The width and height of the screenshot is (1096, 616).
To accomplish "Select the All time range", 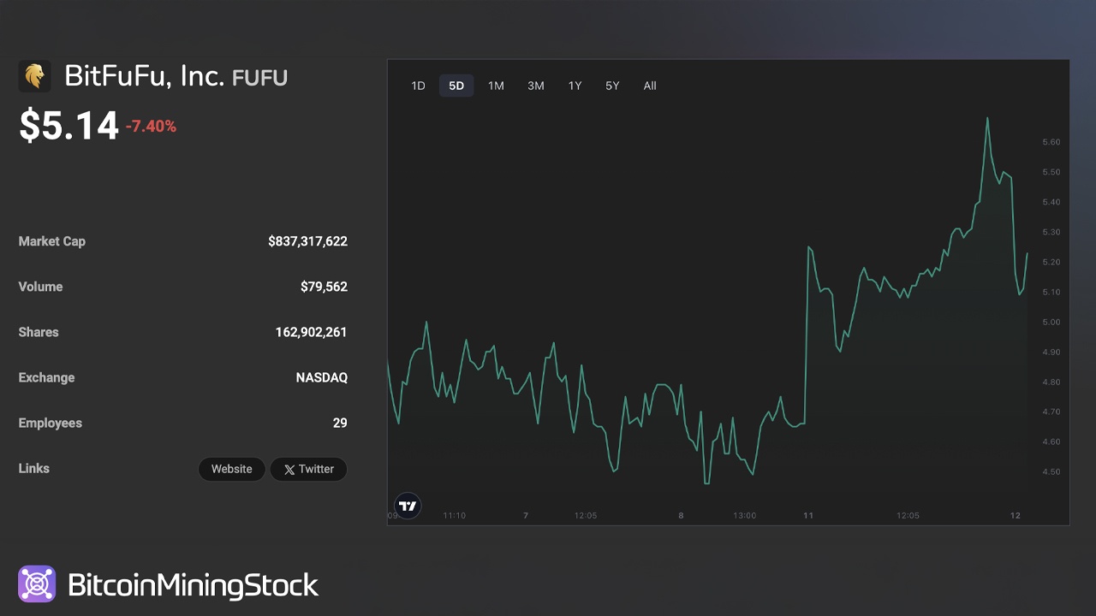I will click(x=649, y=86).
